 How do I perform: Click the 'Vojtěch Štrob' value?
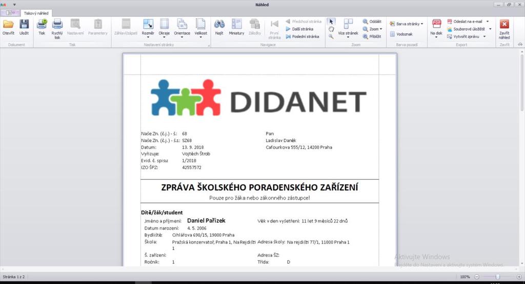point(196,154)
